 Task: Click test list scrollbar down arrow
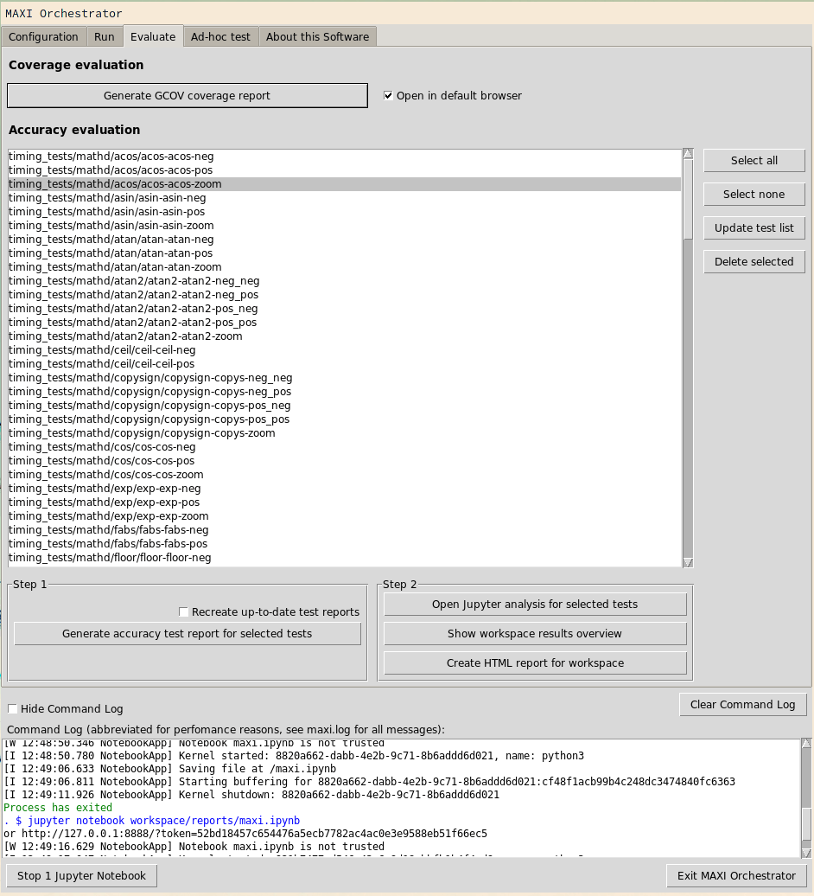coord(689,562)
